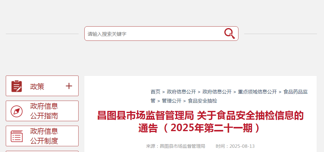Click the partially visible sidebar box below 政府信息公开制度

42,151
